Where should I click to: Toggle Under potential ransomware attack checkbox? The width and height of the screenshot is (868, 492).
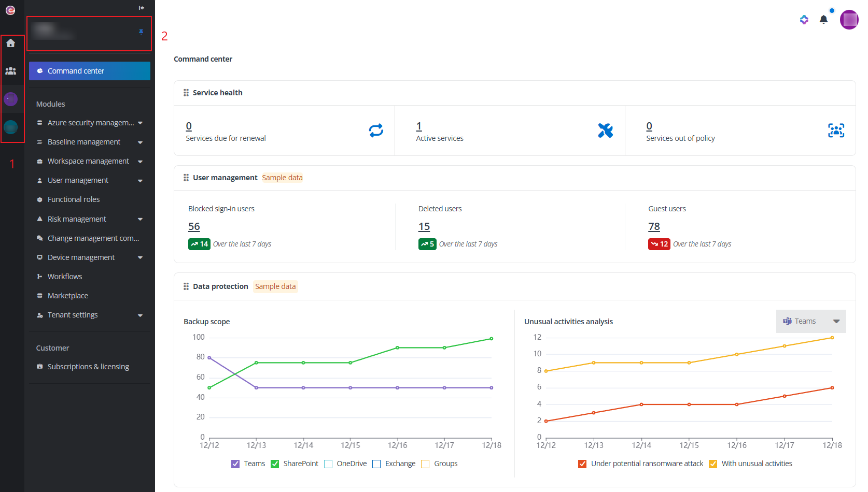point(582,464)
